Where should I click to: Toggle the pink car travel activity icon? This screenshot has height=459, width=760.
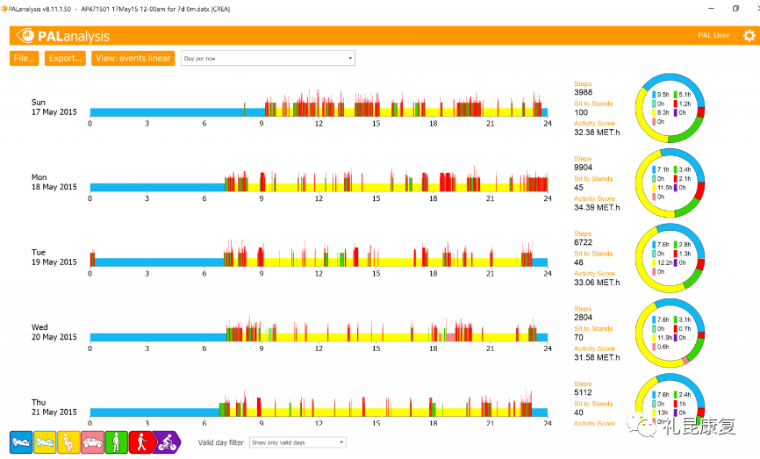pyautogui.click(x=92, y=442)
